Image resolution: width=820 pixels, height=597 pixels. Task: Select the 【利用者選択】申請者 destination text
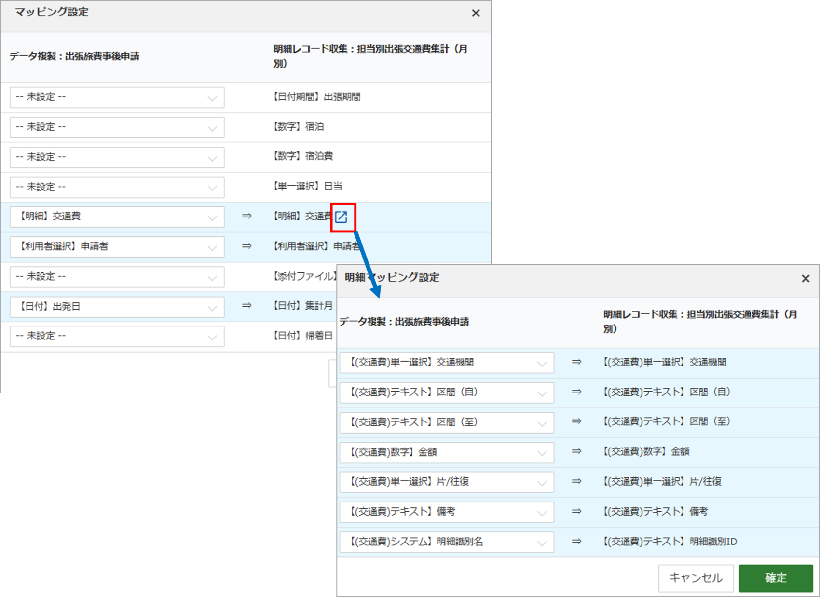tap(317, 246)
